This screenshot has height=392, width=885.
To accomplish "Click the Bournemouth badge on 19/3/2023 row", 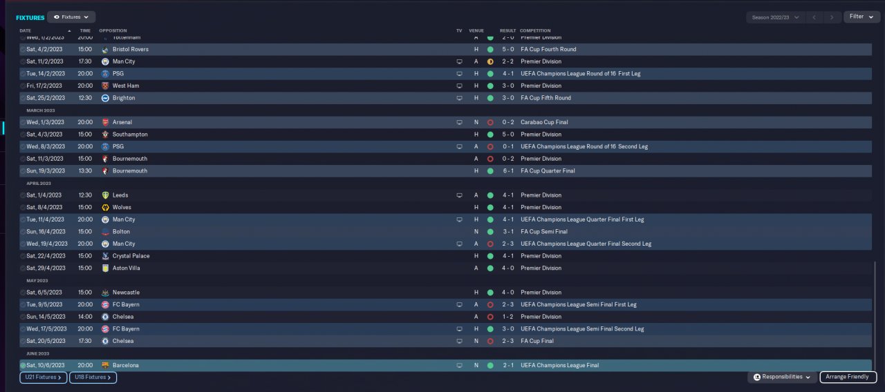I will pyautogui.click(x=105, y=171).
